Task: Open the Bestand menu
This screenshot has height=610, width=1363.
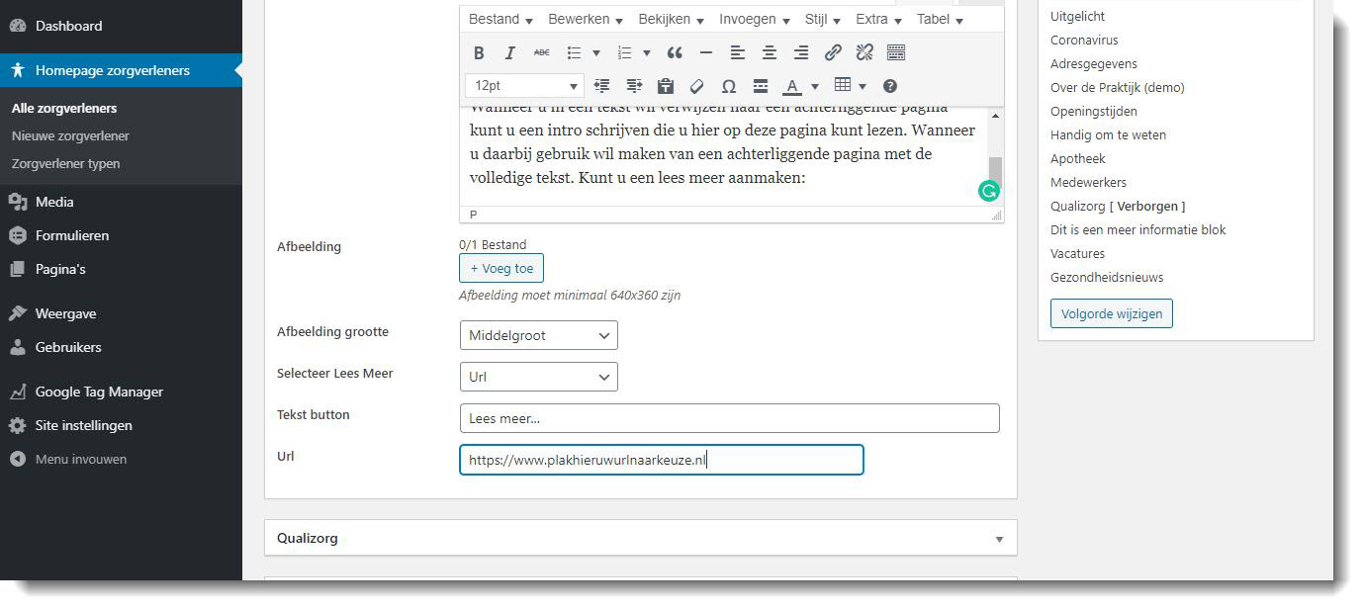Action: [x=500, y=20]
